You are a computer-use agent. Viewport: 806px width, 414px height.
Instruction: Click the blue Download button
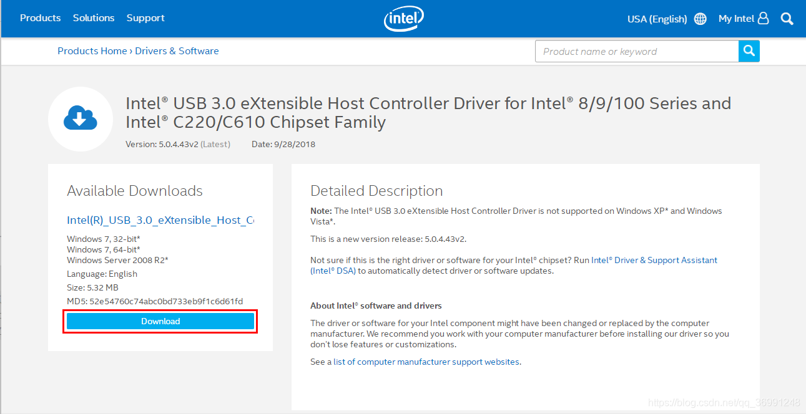click(160, 321)
